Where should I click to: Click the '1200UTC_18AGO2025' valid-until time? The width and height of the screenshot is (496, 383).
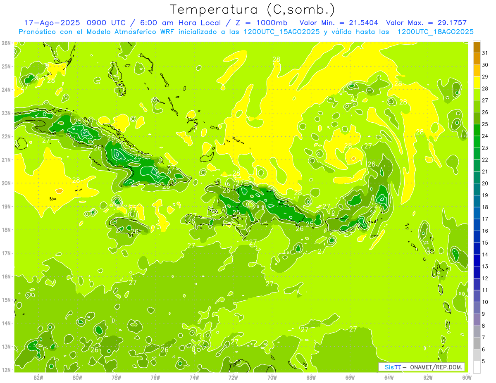436,32
